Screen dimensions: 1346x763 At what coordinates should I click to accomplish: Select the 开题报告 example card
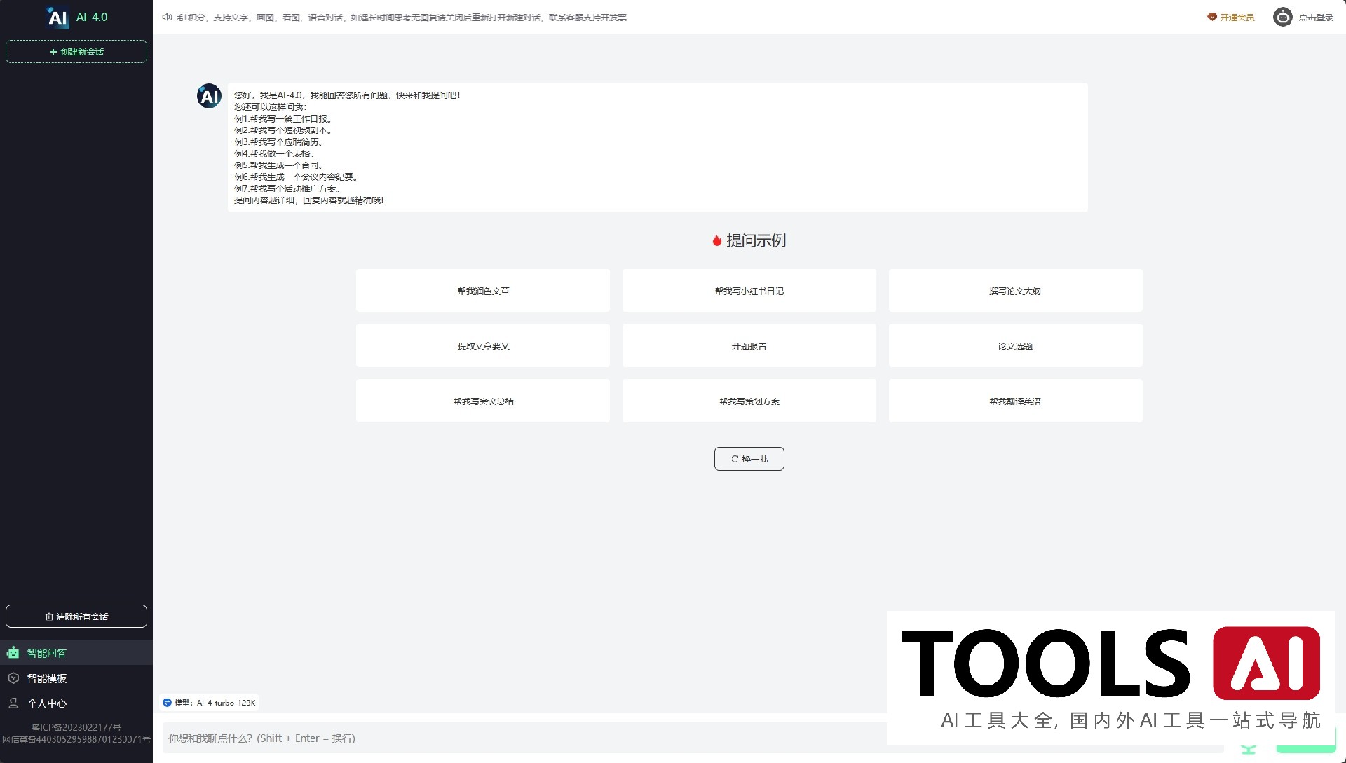(x=749, y=346)
